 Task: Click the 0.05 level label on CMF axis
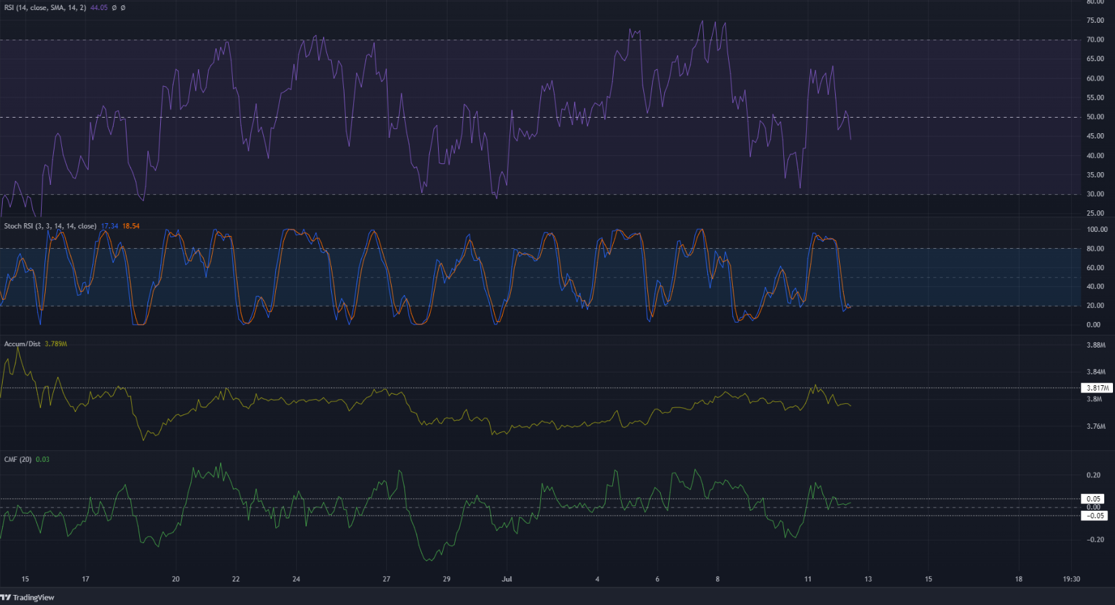[1093, 499]
